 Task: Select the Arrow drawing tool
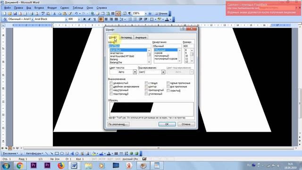tap(51, 153)
